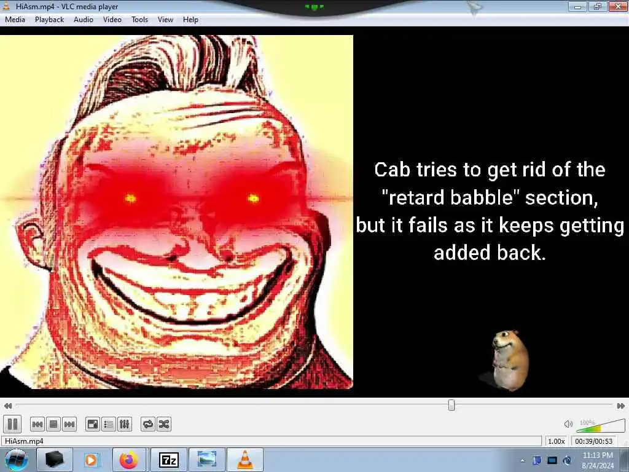
Task: Show the playlist view
Action: (109, 424)
